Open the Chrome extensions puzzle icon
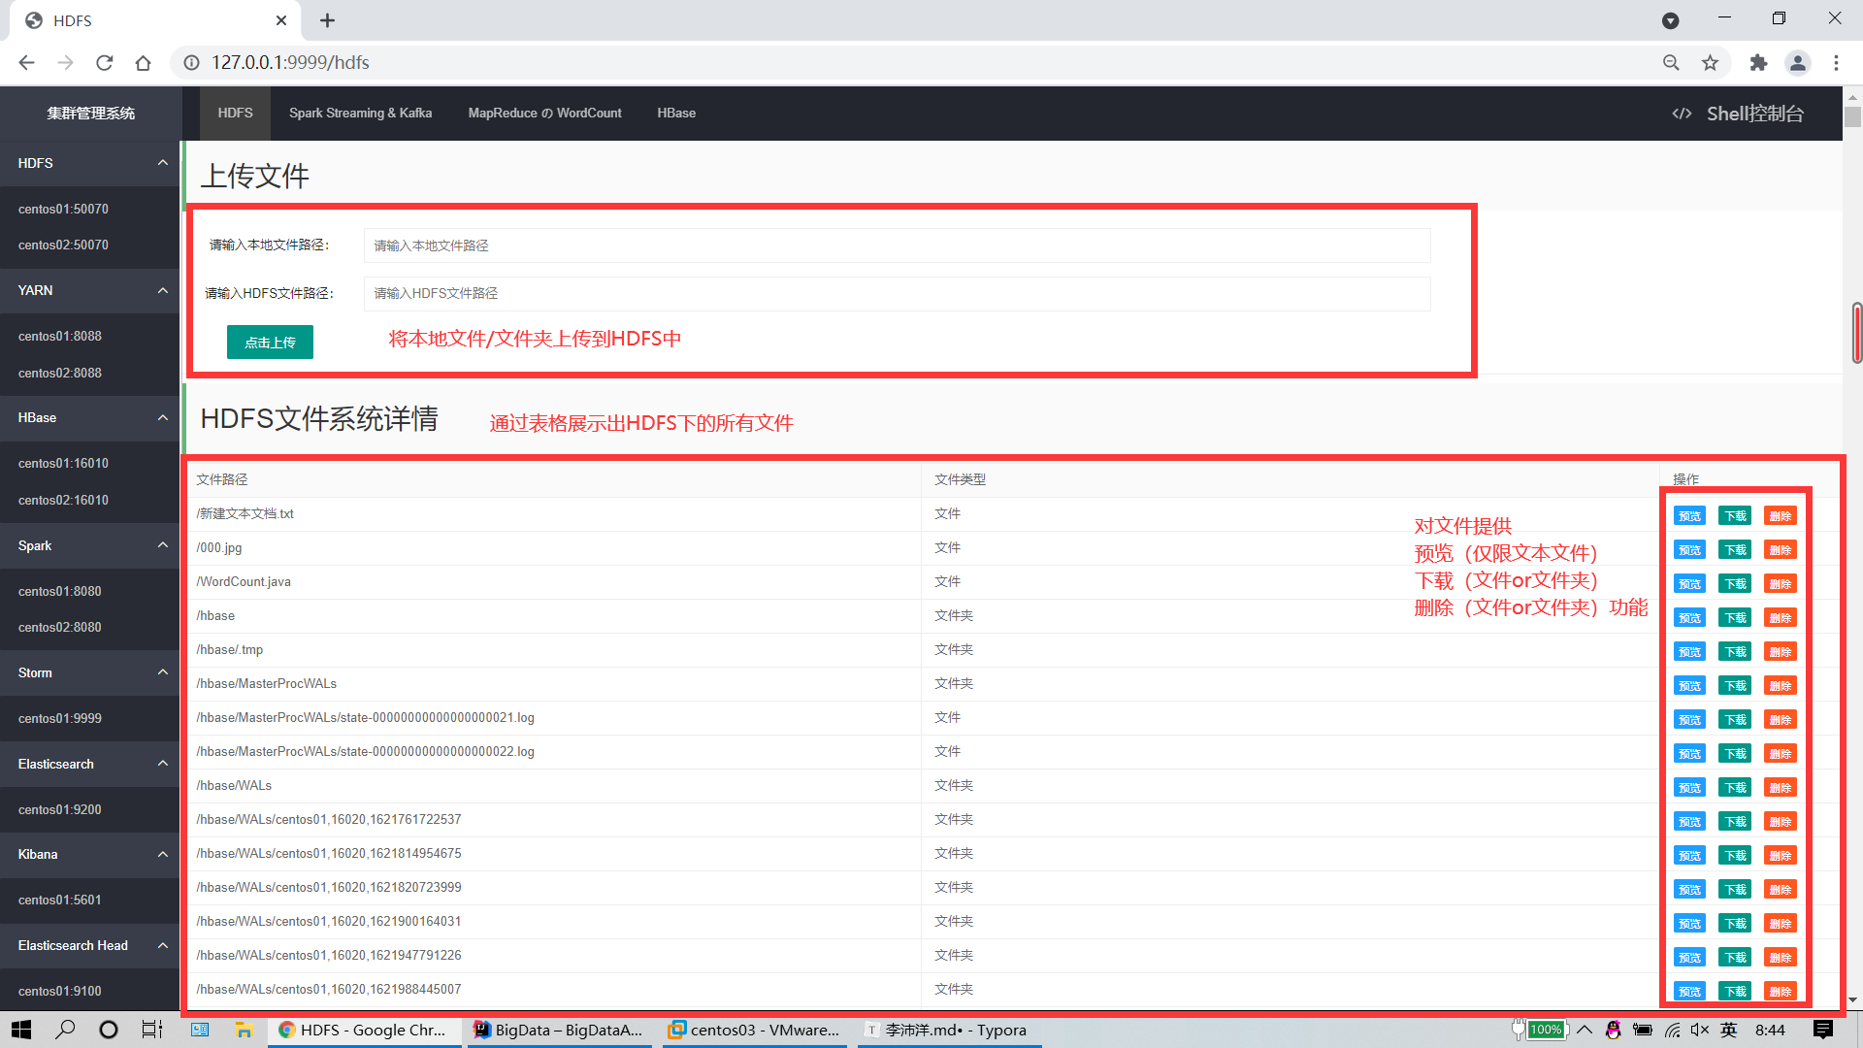The height and width of the screenshot is (1048, 1863). click(x=1758, y=63)
